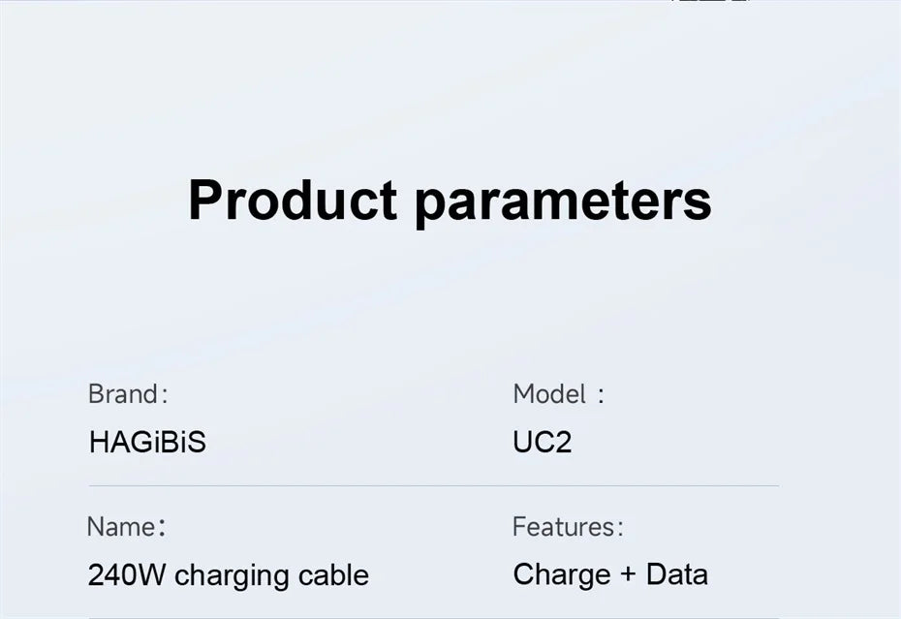The image size is (901, 619).
Task: Select the word "parameters" in the title
Action: 563,201
